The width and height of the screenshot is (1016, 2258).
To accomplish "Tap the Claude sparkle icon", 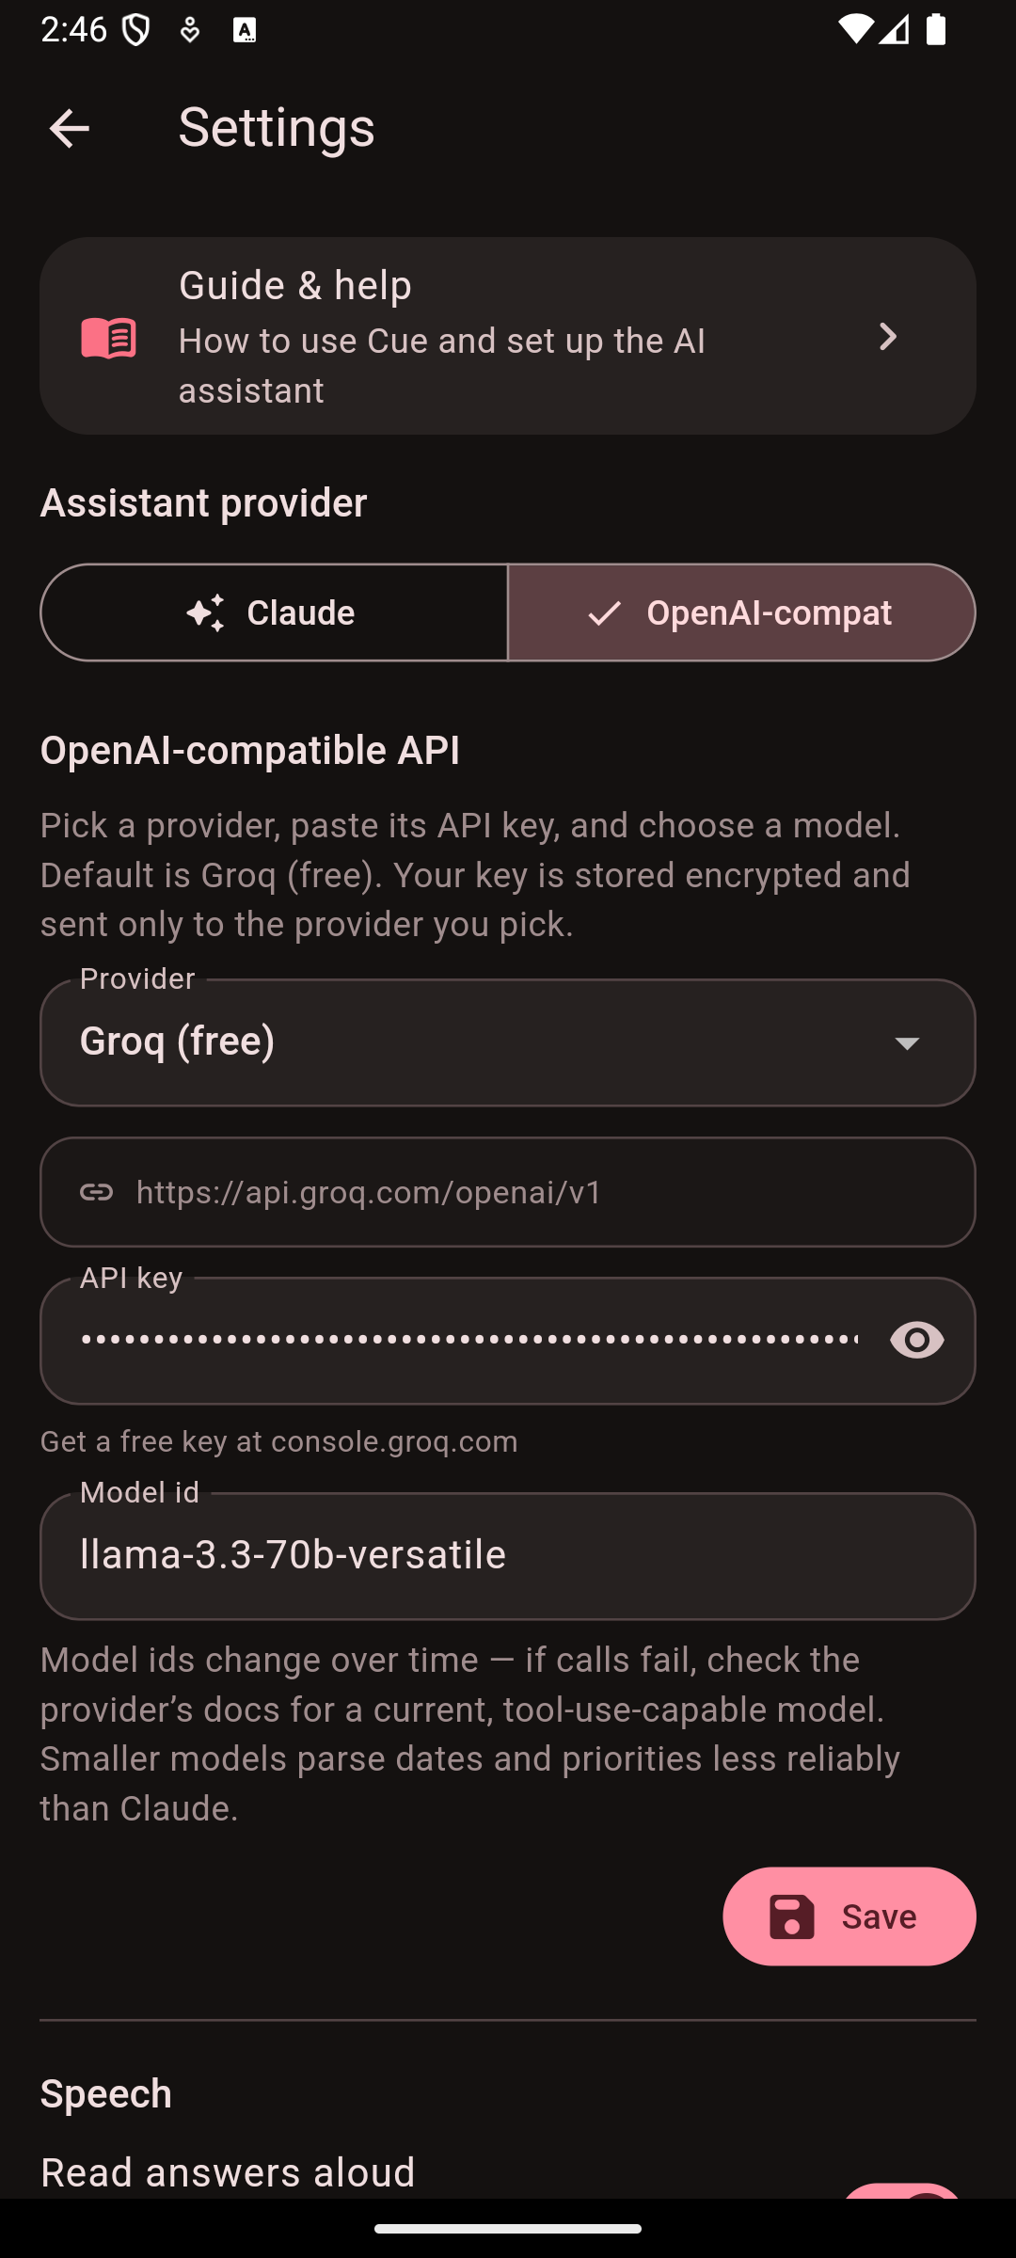I will pyautogui.click(x=205, y=612).
